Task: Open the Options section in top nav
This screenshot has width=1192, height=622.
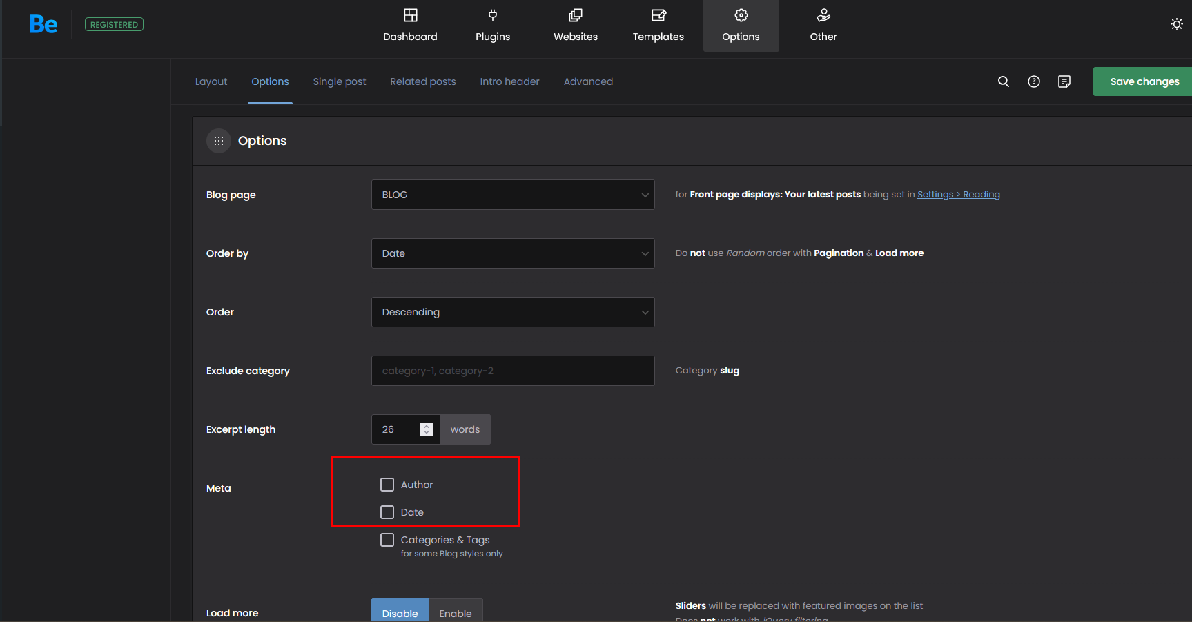Action: (x=741, y=26)
